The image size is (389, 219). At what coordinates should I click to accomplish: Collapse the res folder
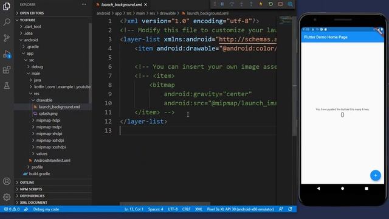[52, 94]
